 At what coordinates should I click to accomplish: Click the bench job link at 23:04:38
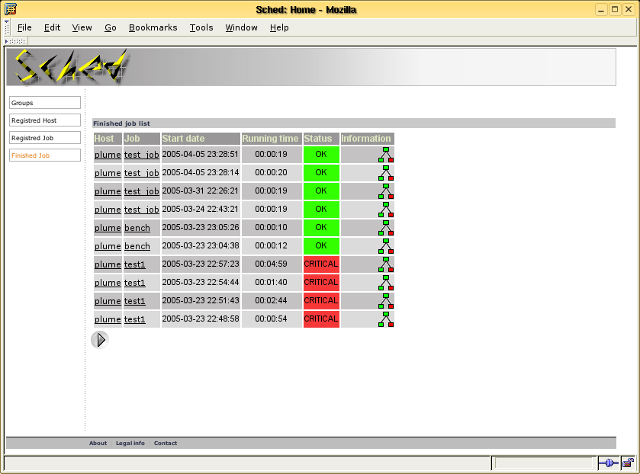(137, 246)
